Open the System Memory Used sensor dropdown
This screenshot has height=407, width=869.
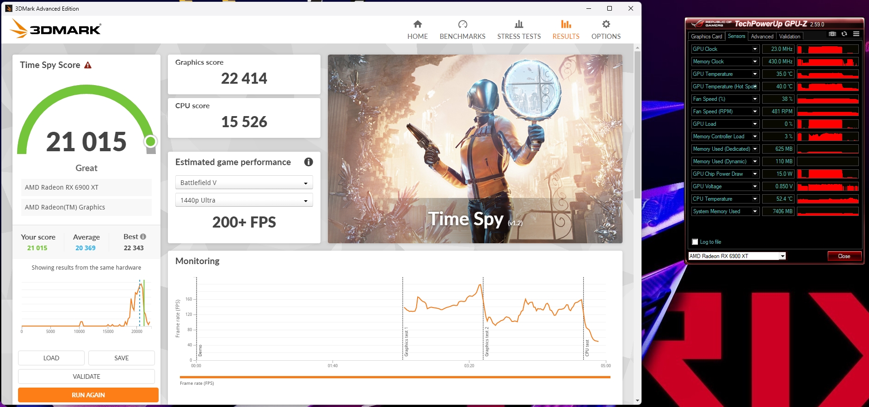tap(755, 211)
